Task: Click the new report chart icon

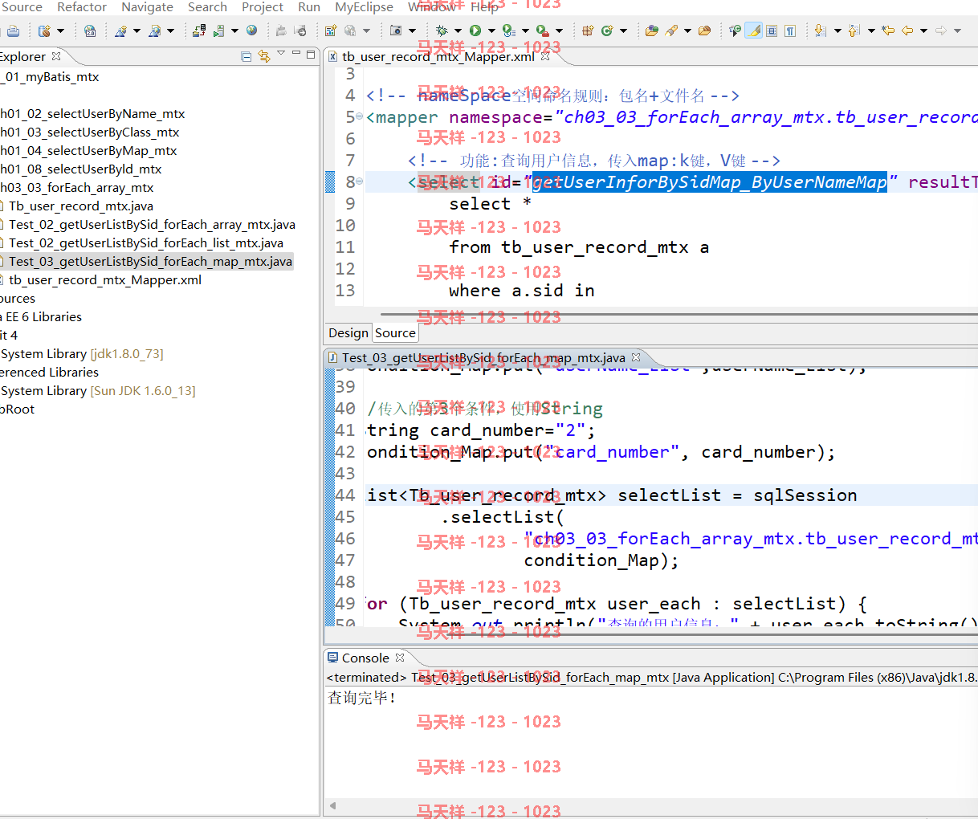Action: (331, 31)
